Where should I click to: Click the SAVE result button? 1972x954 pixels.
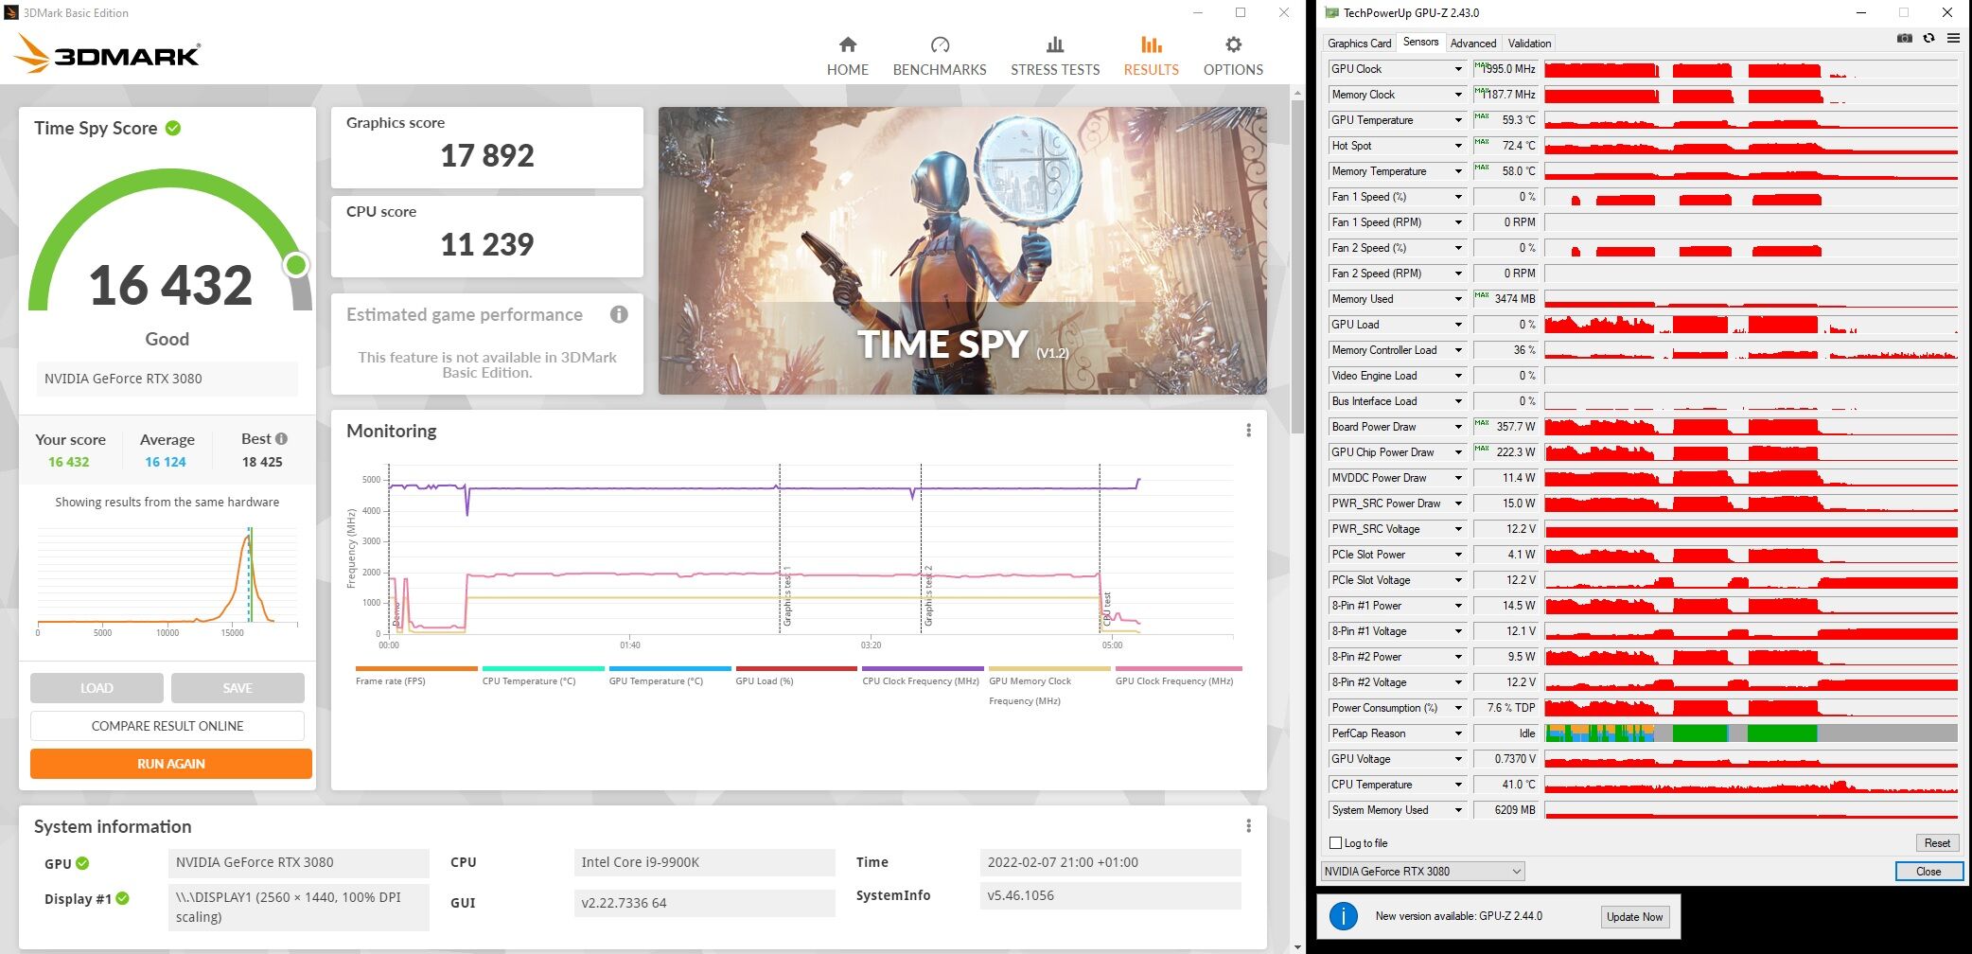238,688
